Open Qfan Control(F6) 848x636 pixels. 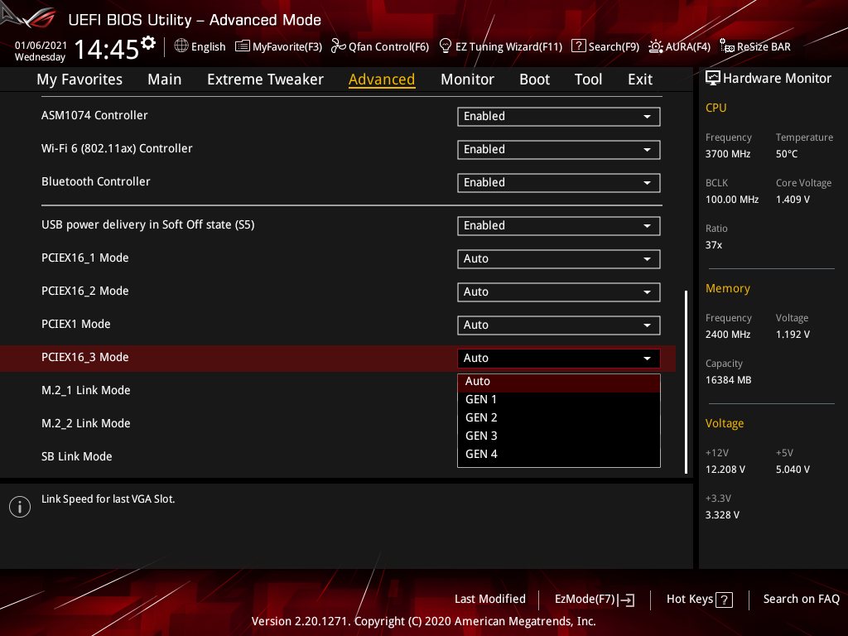coord(379,46)
